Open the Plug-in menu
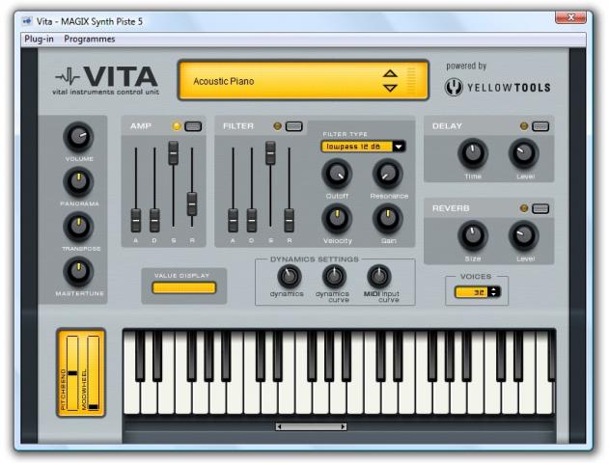 (x=39, y=40)
